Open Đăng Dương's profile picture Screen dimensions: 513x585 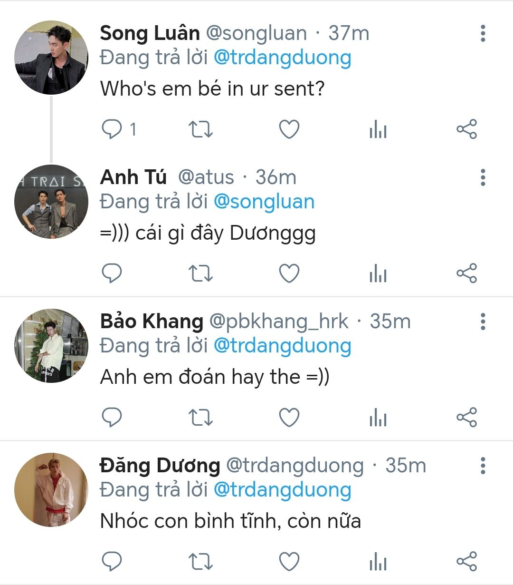(51, 490)
